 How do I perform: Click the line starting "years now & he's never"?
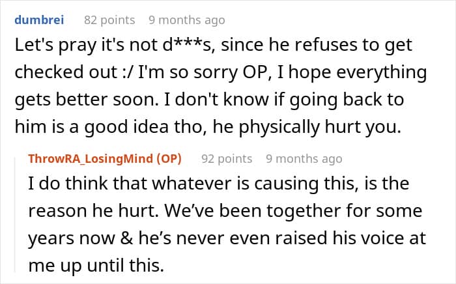pyautogui.click(x=227, y=238)
